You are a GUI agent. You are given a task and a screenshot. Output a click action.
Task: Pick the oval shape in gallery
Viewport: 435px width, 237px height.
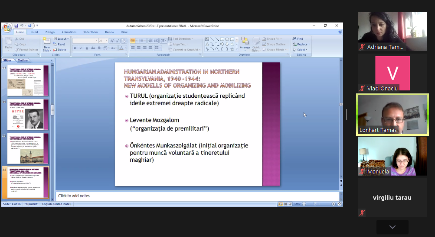(x=227, y=39)
